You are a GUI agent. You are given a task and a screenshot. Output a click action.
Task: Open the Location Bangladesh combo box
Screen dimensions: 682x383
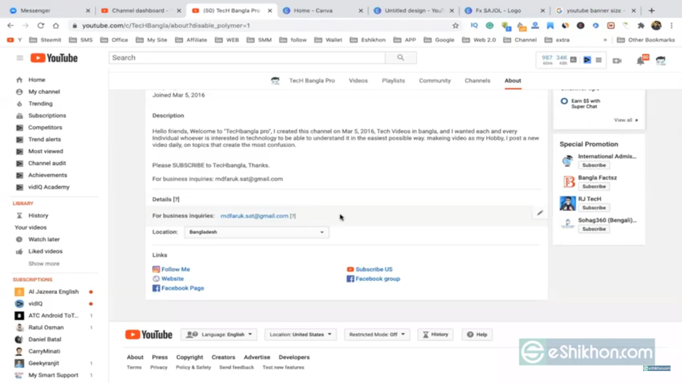click(256, 232)
